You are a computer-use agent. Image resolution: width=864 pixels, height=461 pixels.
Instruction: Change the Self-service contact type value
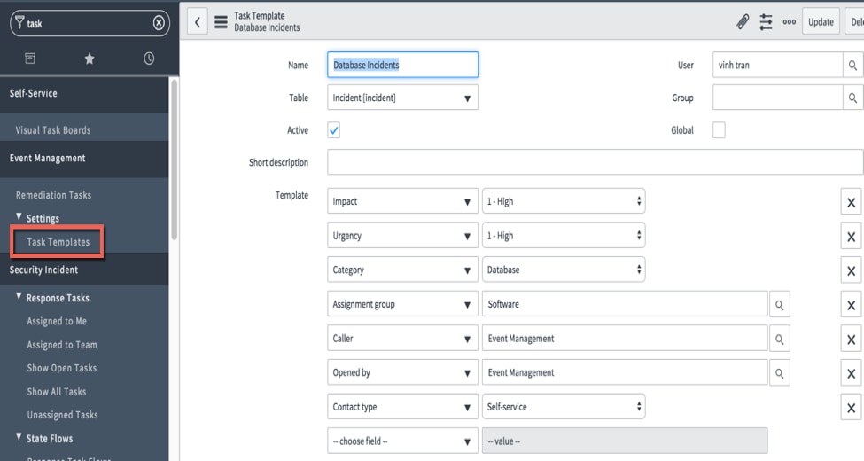point(563,406)
